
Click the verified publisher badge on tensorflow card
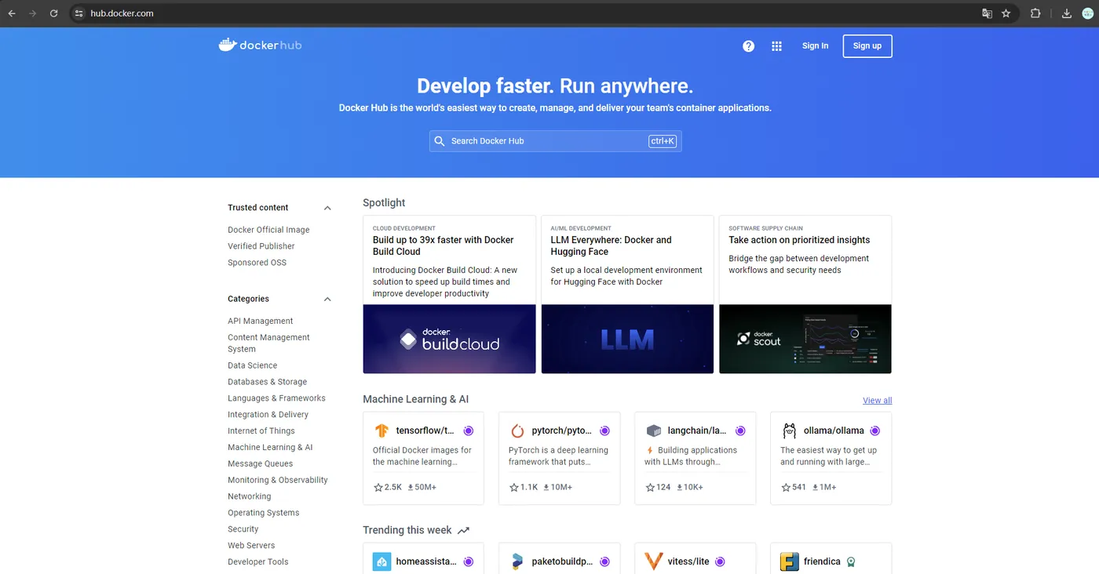(469, 430)
